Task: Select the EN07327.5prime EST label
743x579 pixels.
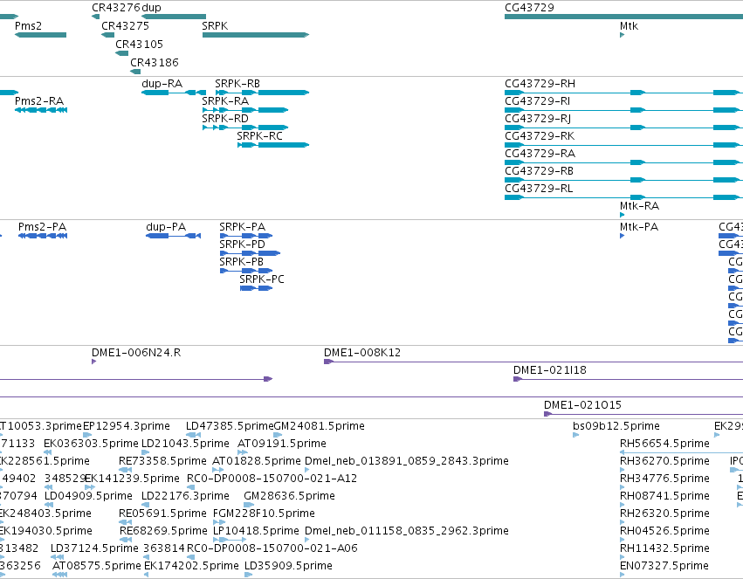Action: [x=664, y=566]
